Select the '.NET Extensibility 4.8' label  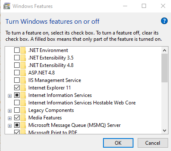[51, 65]
